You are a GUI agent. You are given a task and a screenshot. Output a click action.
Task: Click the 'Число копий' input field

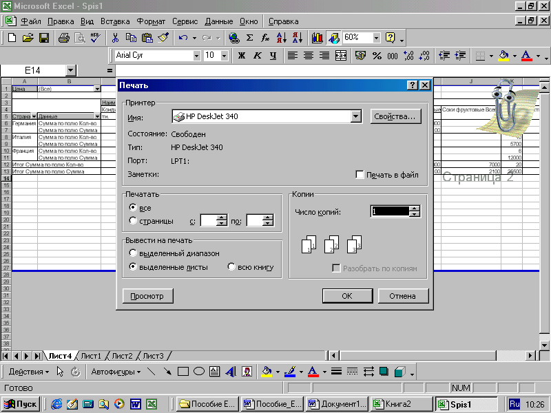coord(390,211)
